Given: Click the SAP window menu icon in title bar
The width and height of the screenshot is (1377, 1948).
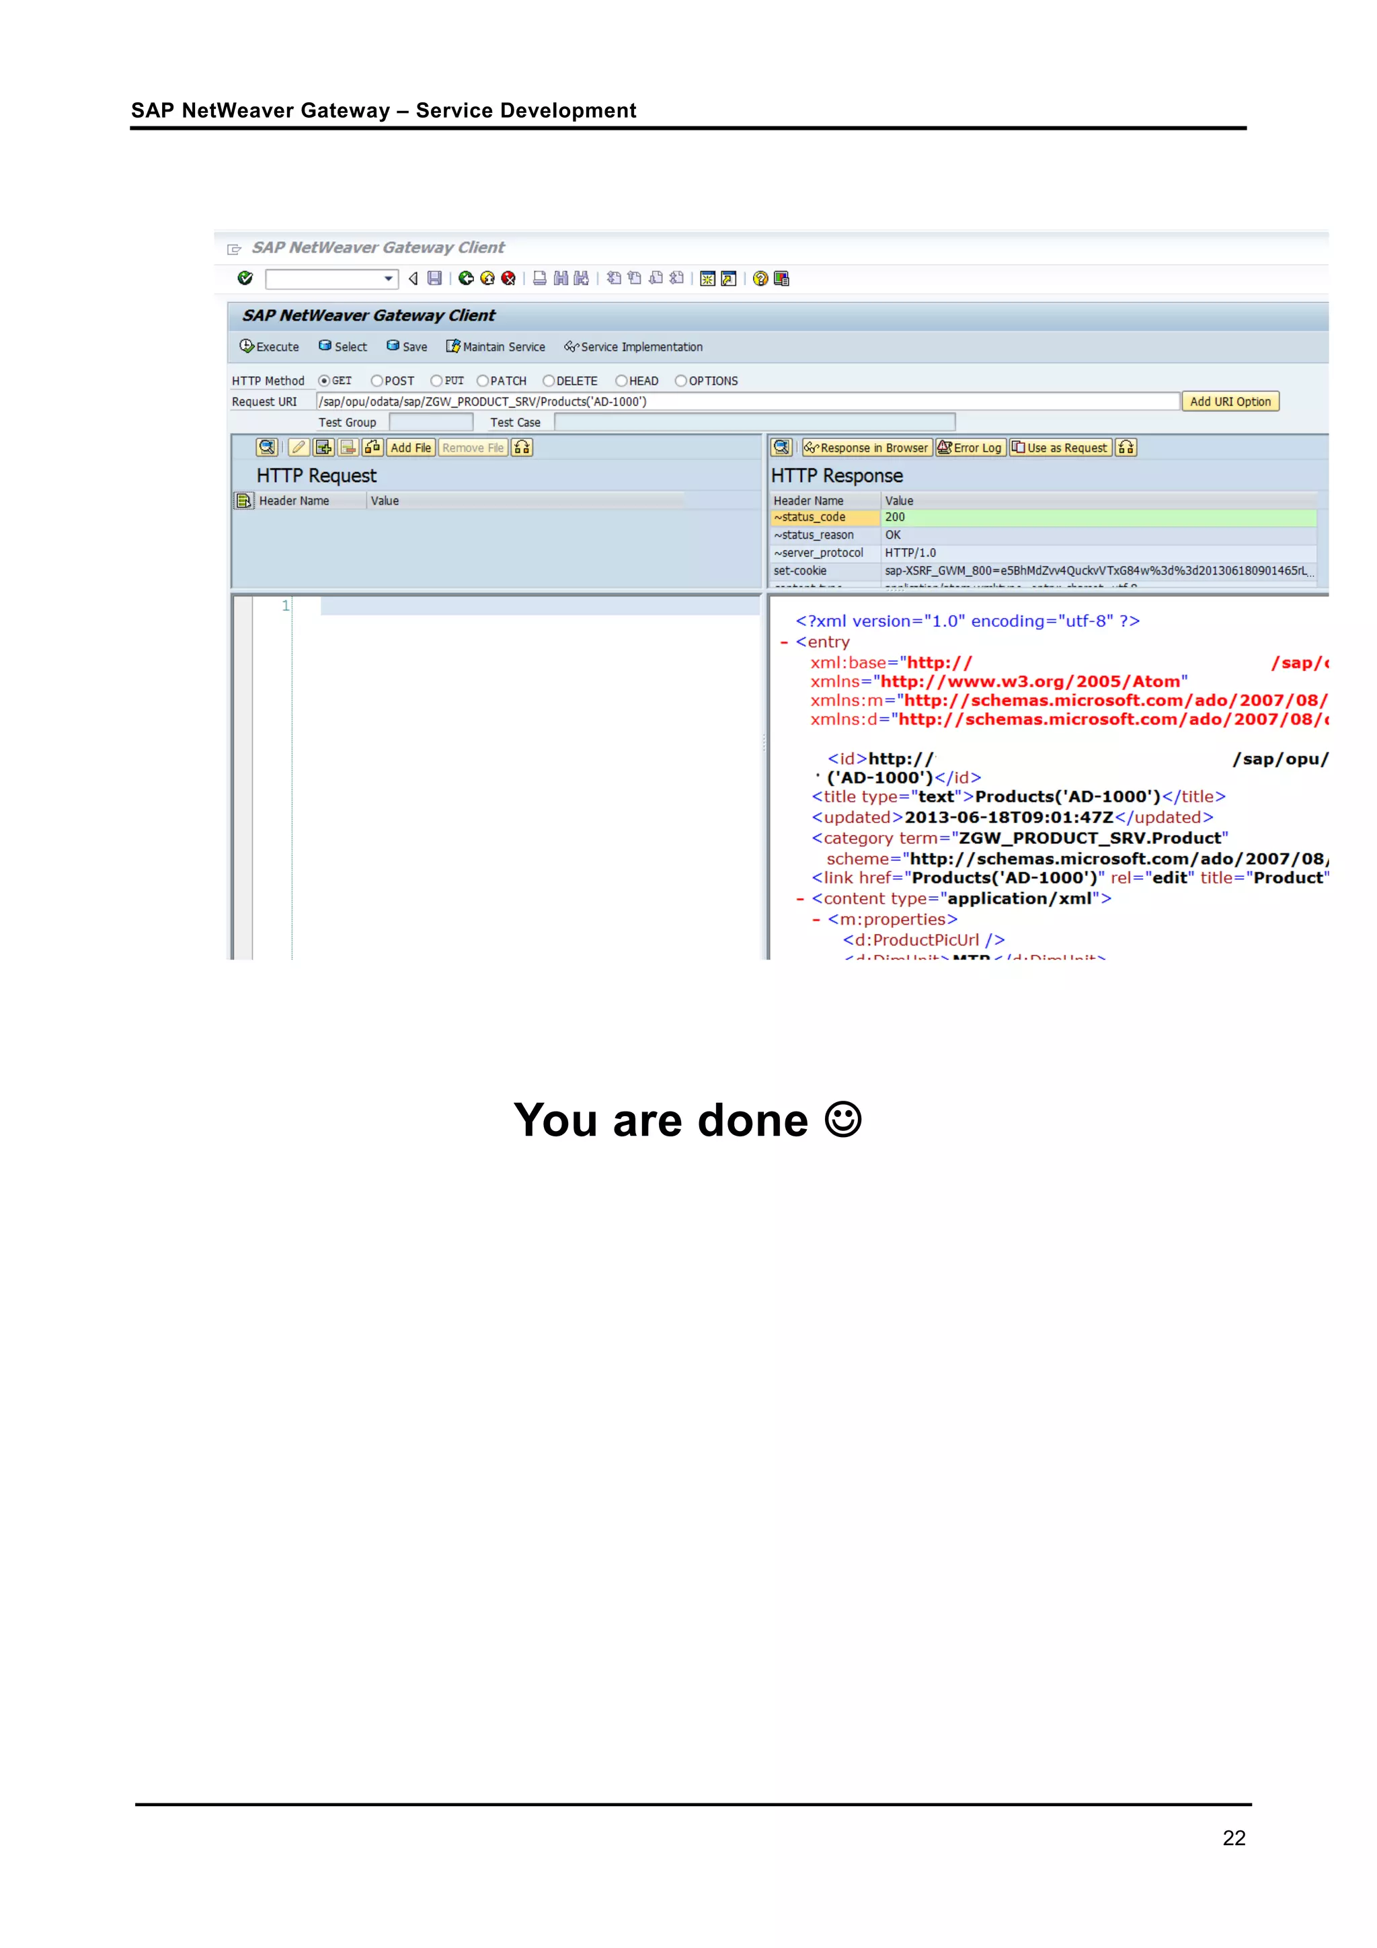Looking at the screenshot, I should (x=234, y=249).
